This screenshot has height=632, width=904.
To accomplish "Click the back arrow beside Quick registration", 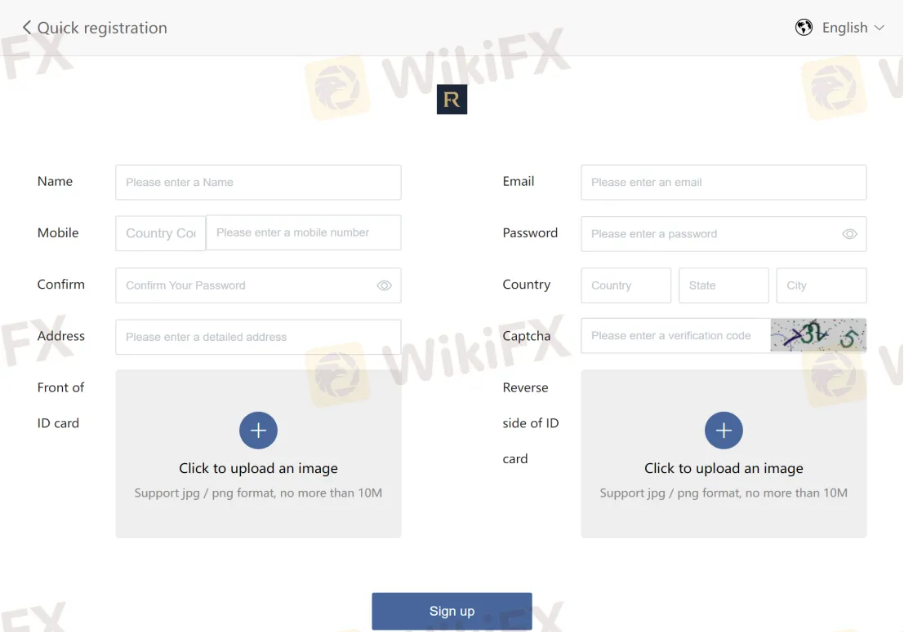I will click(x=26, y=28).
